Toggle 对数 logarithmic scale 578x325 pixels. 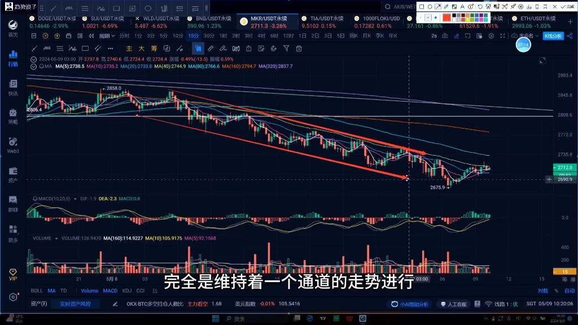[542, 291]
